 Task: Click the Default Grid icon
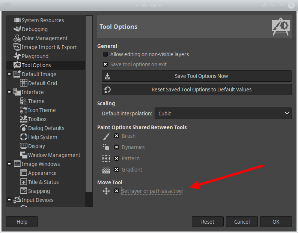pos(24,83)
